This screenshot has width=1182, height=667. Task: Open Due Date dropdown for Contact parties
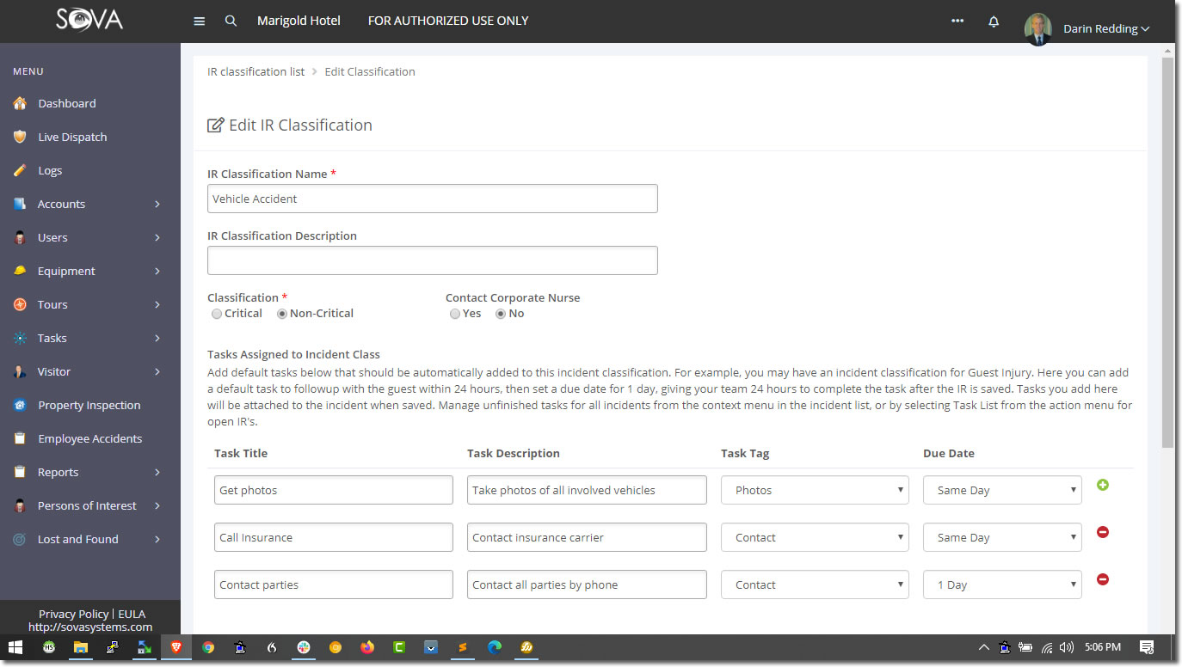pos(1002,584)
